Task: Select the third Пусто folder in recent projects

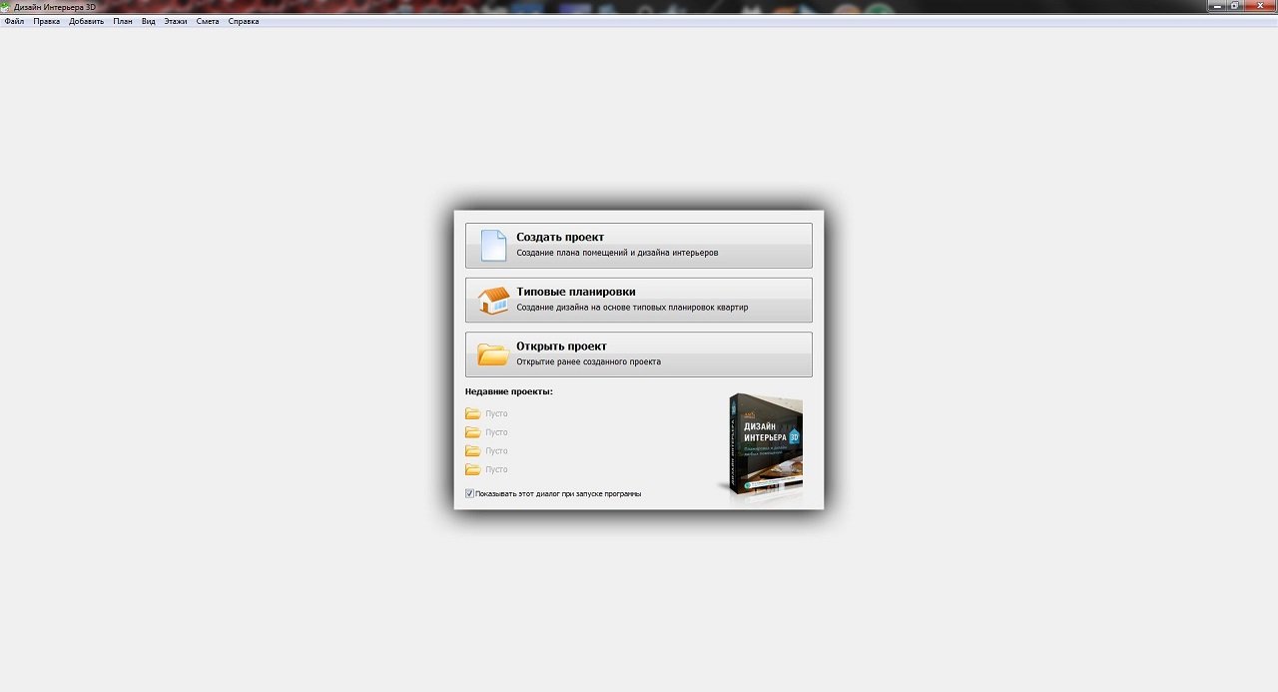Action: (x=473, y=451)
